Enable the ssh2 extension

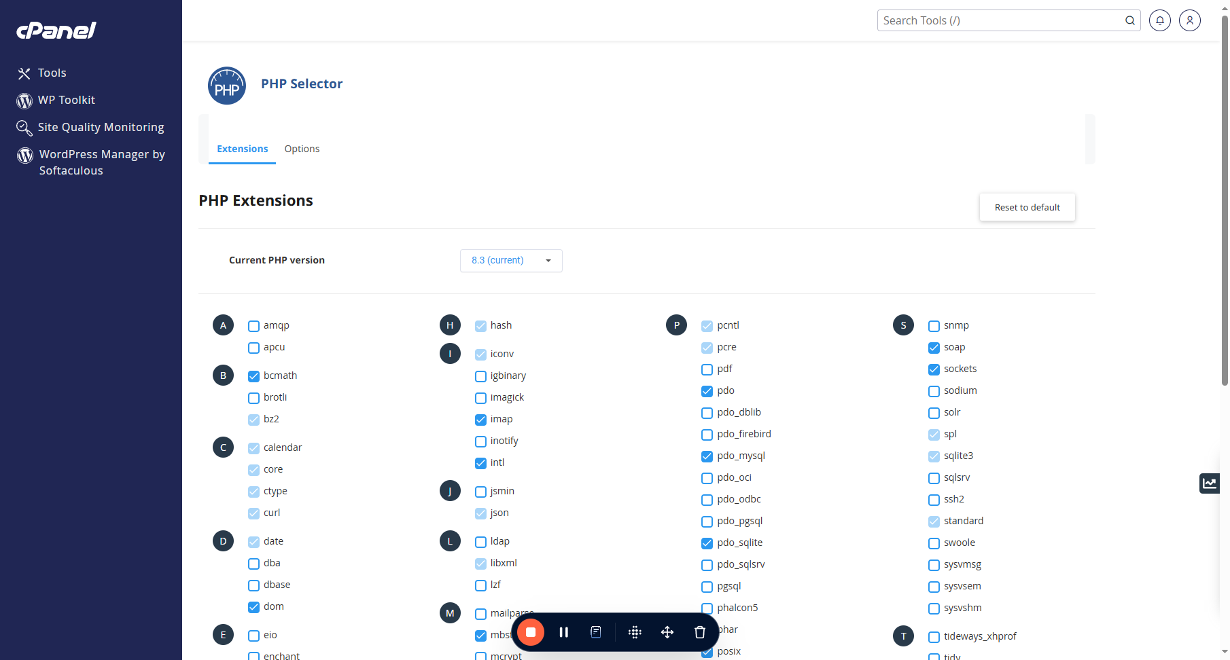(x=934, y=500)
